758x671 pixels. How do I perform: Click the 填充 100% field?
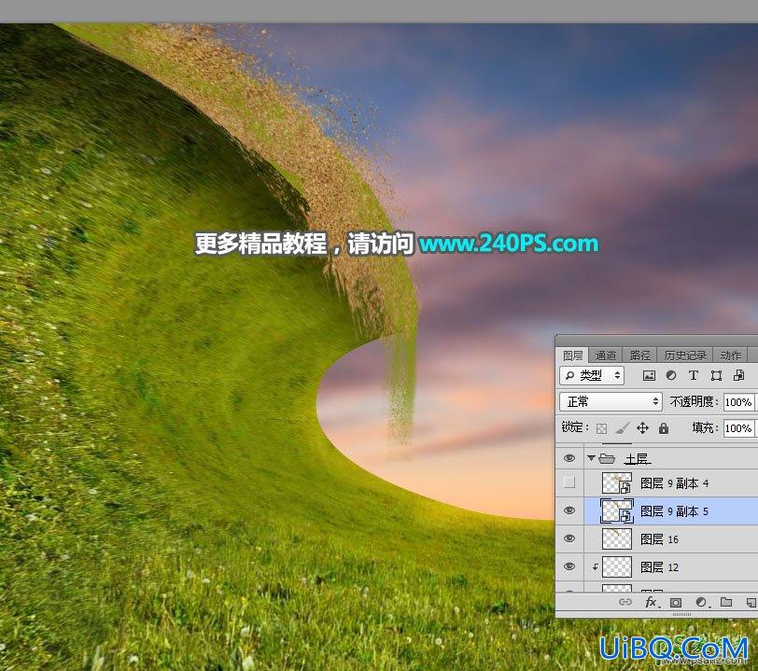coord(738,428)
